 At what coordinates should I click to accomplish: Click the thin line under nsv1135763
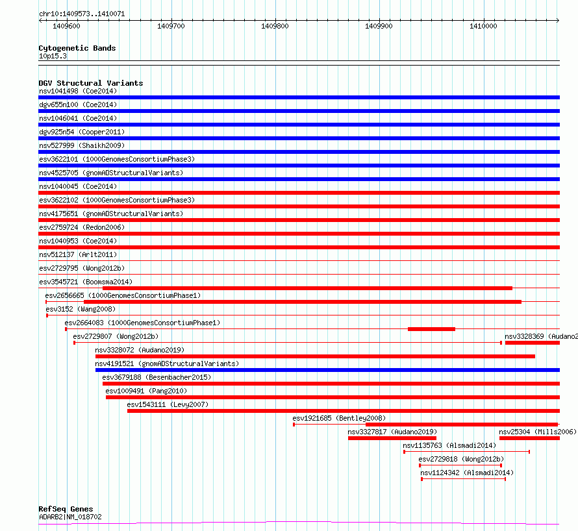tap(467, 452)
